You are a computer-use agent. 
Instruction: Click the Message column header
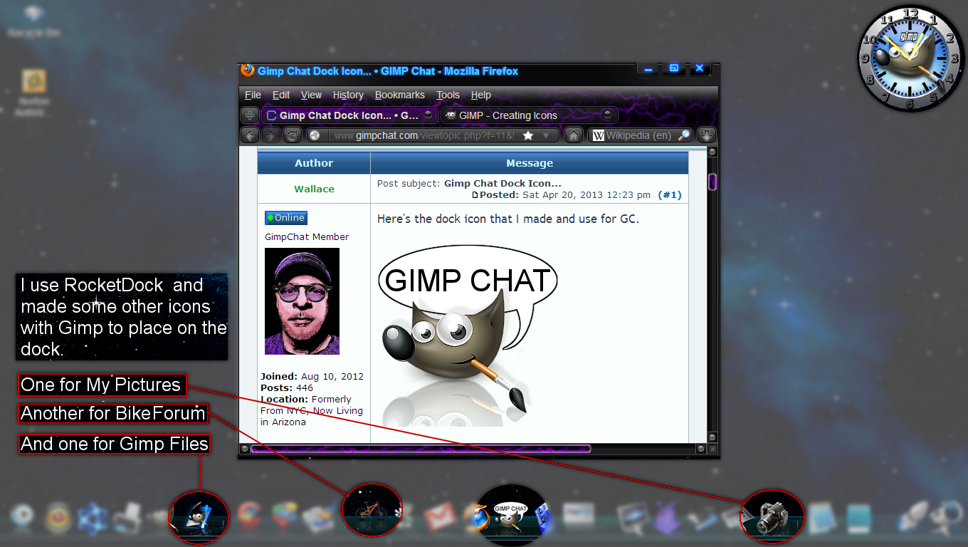tap(530, 163)
